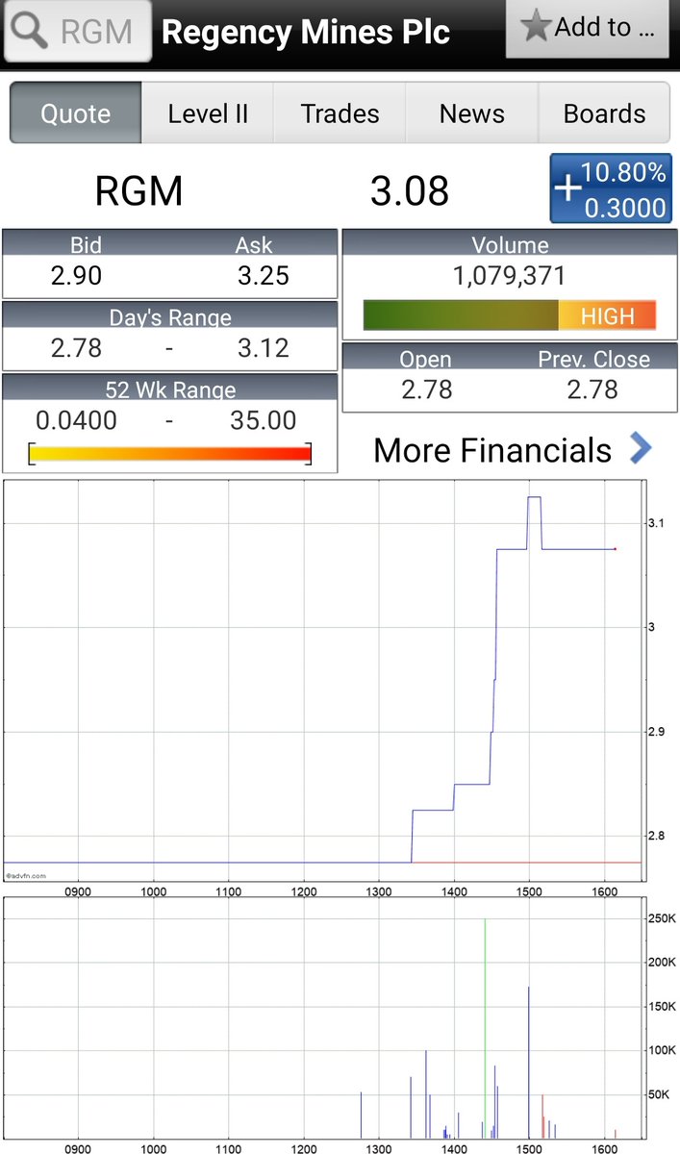Tap the tall green volume bar

click(x=485, y=1027)
